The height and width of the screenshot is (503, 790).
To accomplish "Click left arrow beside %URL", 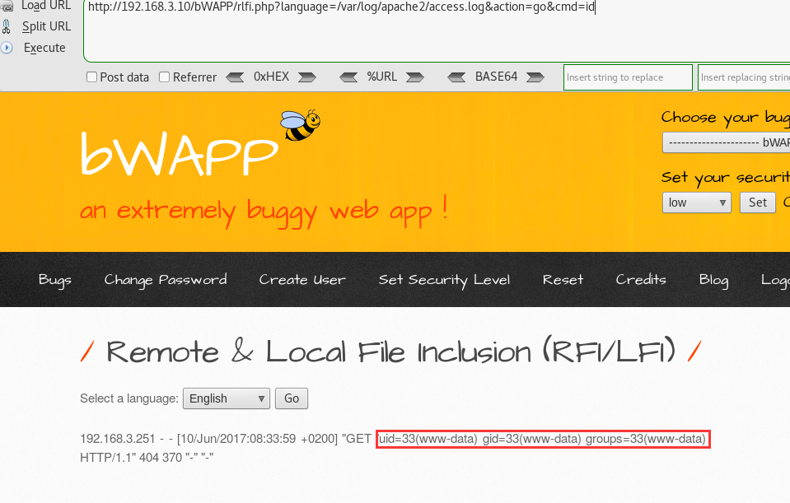I will point(348,77).
